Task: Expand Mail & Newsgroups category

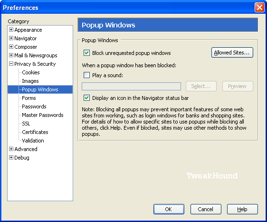Action: 11,55
